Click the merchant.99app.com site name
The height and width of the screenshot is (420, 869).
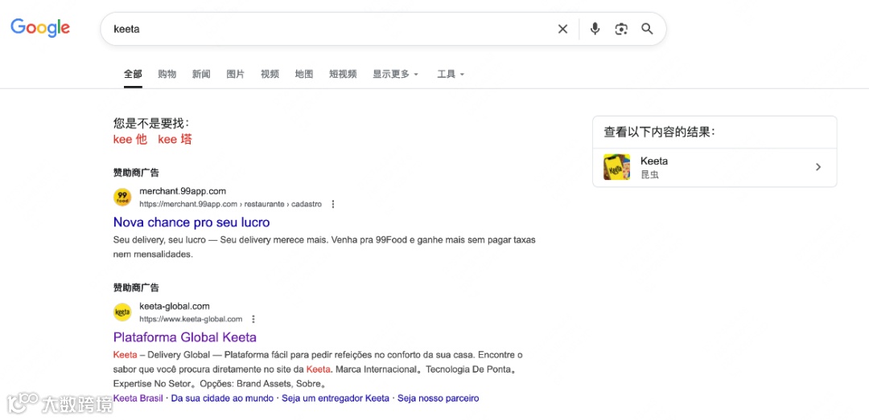coord(183,191)
